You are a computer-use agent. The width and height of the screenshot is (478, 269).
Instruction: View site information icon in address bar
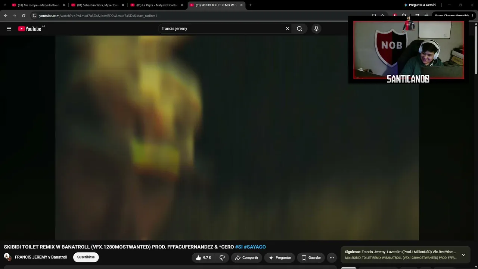(34, 16)
